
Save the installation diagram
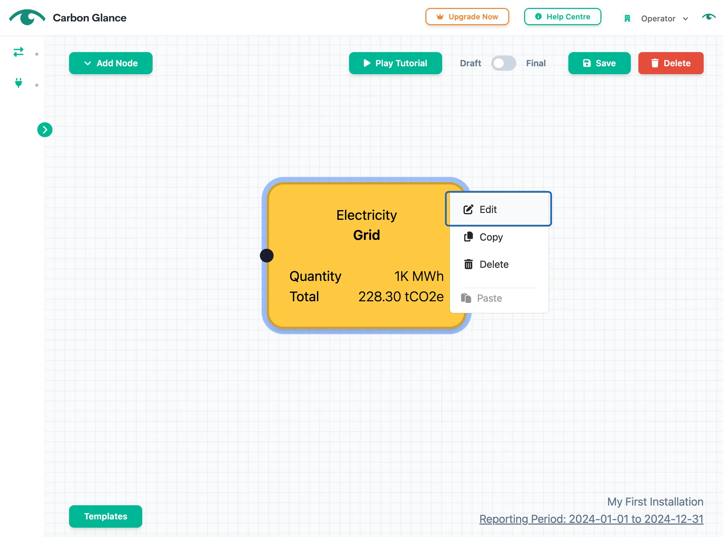(x=599, y=63)
